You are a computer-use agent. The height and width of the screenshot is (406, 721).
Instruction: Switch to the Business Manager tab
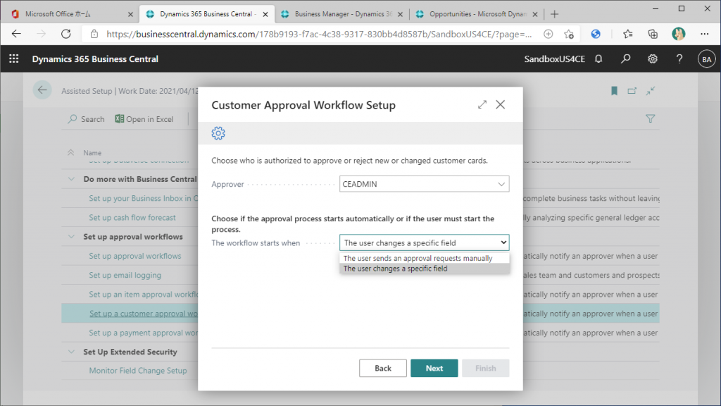tap(342, 14)
